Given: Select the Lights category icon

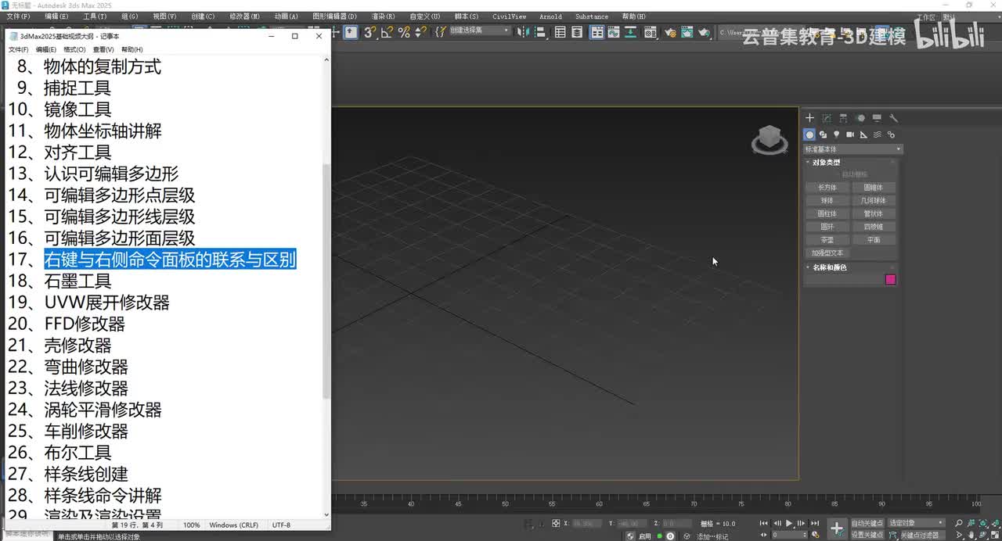Looking at the screenshot, I should click(x=836, y=134).
